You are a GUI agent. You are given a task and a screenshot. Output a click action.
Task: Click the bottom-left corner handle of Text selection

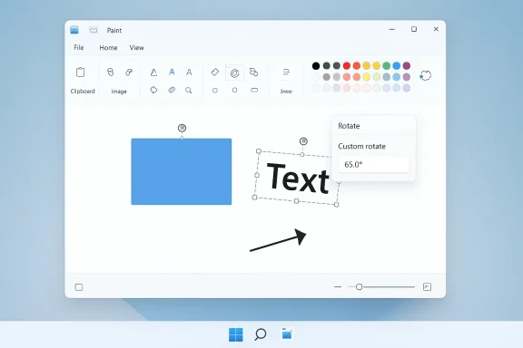[x=254, y=198]
